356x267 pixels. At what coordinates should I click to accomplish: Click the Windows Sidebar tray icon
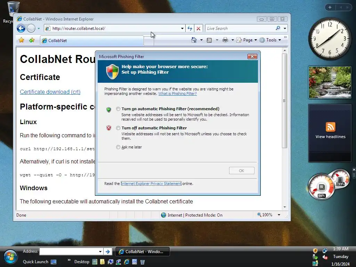[315, 264]
